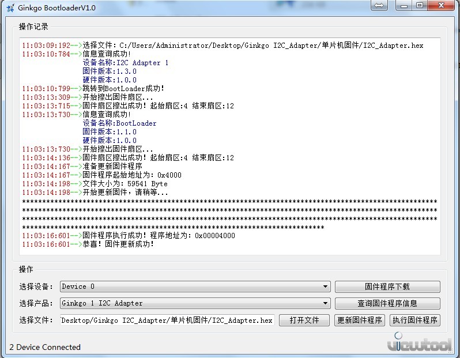Screen dimensions: 460x358
Task: Click log line 文件大小为: 59541 Byte
Action: pos(95,184)
